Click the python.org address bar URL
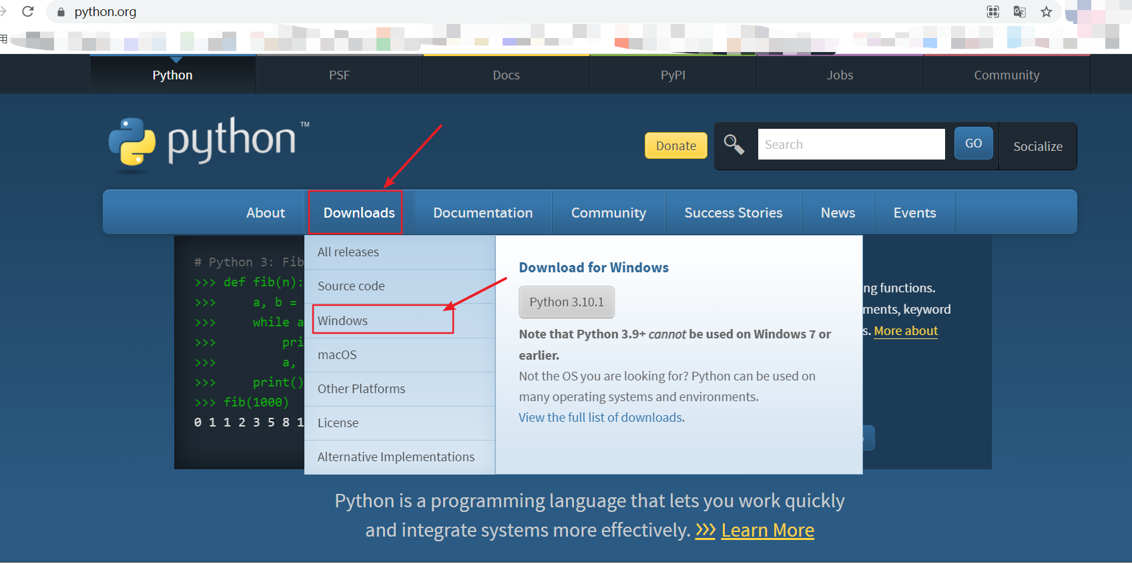The height and width of the screenshot is (564, 1132). click(x=105, y=11)
